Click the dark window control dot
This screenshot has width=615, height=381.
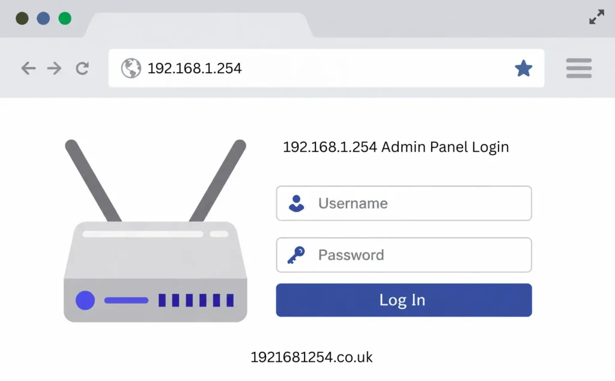point(22,19)
